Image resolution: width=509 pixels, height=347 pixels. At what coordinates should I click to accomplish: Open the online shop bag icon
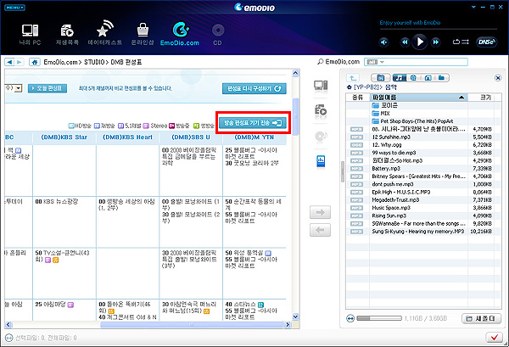tap(143, 34)
